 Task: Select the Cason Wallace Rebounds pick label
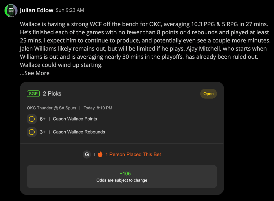tap(79, 132)
